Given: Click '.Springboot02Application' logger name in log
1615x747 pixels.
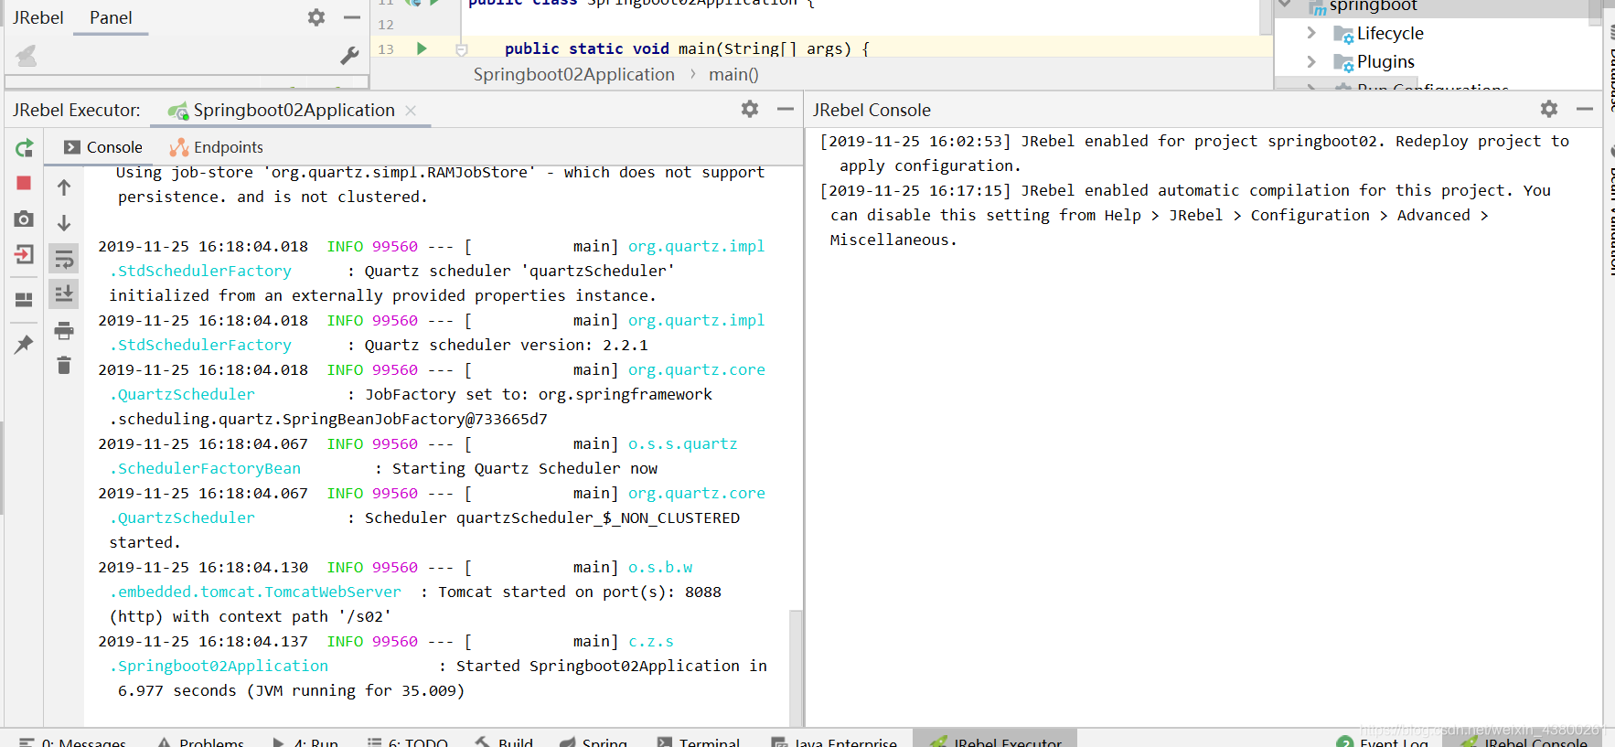Looking at the screenshot, I should [219, 667].
